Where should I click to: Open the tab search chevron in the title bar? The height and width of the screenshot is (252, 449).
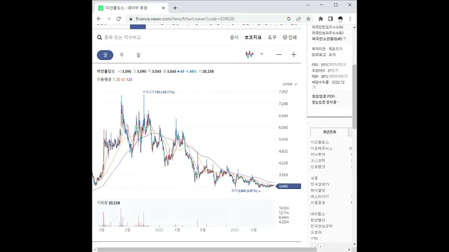tap(307, 5)
